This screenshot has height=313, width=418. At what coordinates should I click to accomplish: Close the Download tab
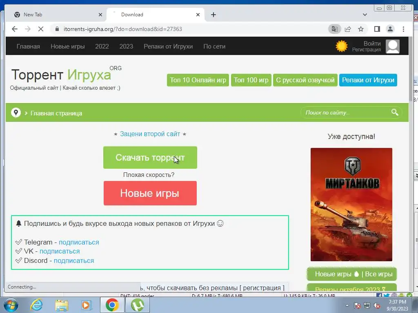coord(198,15)
